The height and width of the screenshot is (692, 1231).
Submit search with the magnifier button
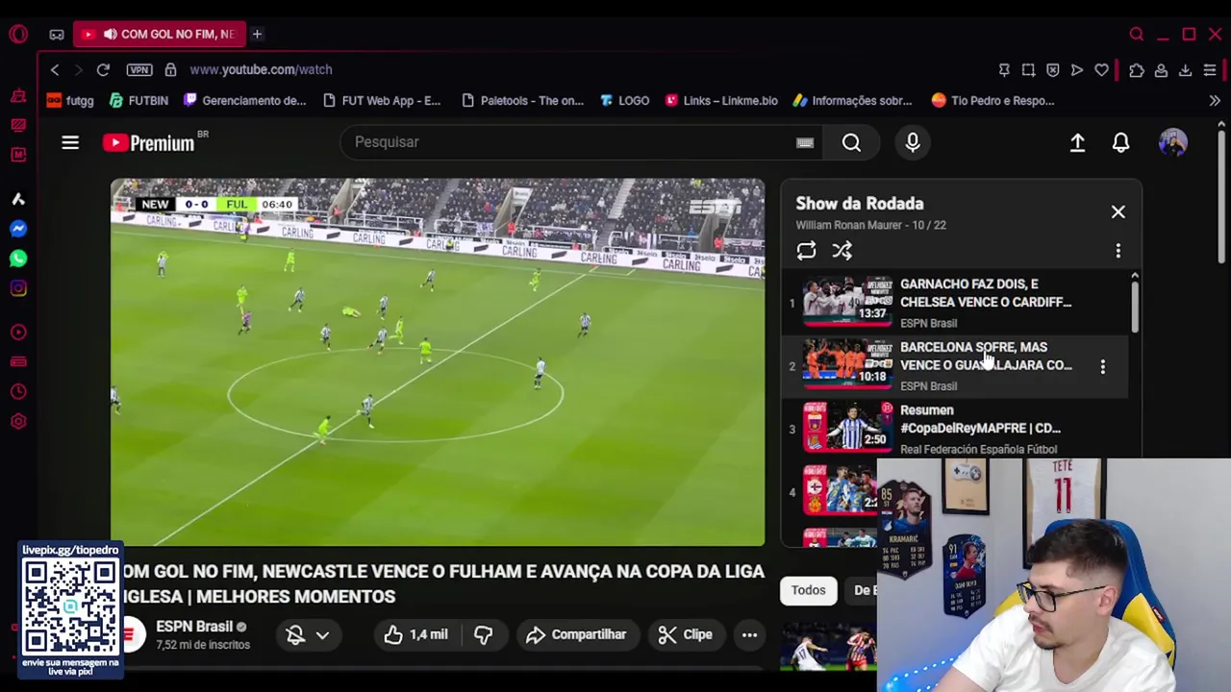851,142
